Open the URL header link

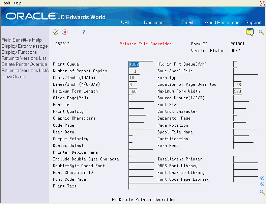125,22
